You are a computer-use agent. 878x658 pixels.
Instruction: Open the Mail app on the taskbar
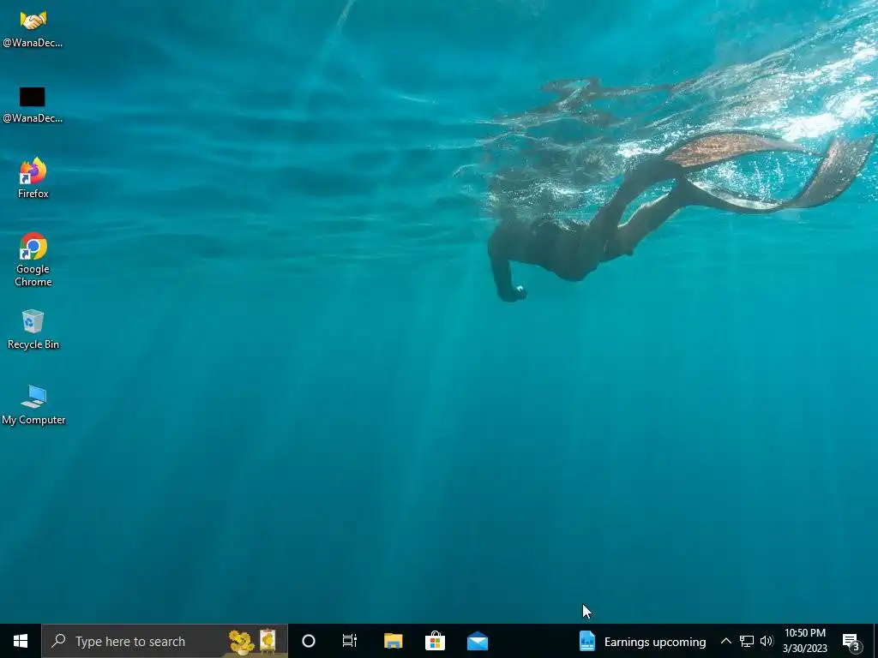(x=478, y=641)
